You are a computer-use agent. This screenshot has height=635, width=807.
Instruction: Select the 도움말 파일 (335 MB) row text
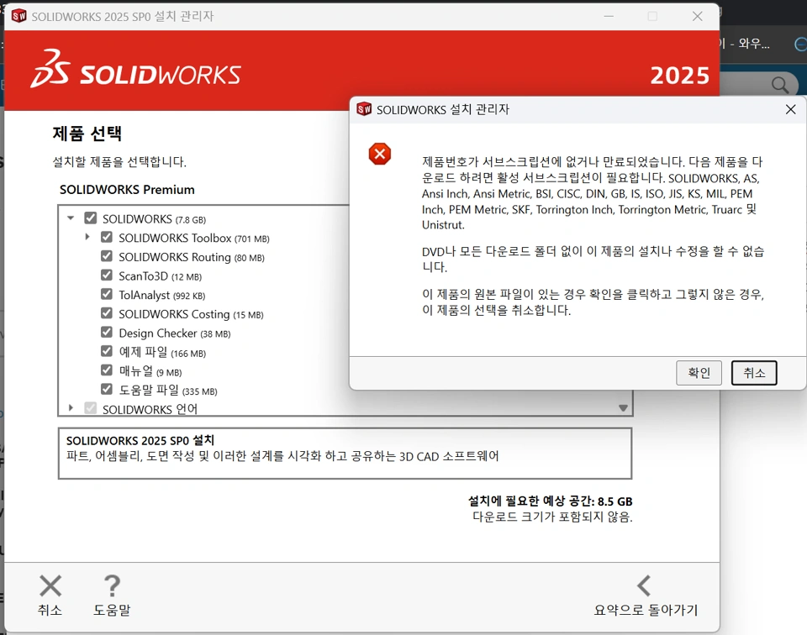pos(168,390)
